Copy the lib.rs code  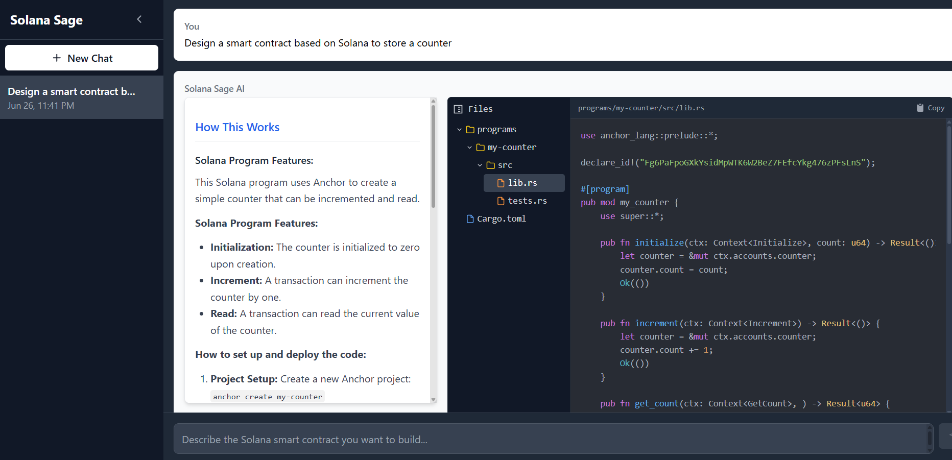pos(931,108)
